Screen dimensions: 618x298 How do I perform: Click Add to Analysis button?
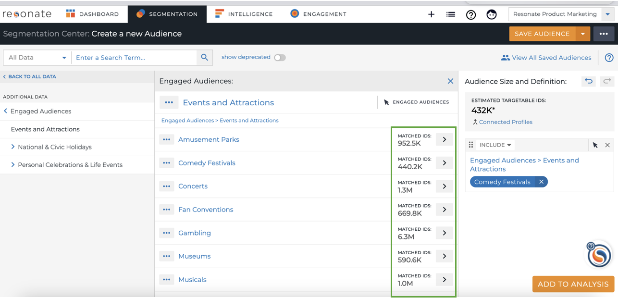[573, 284]
